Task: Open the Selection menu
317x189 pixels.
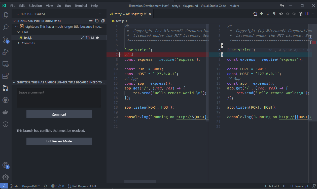Action: [x=35, y=6]
